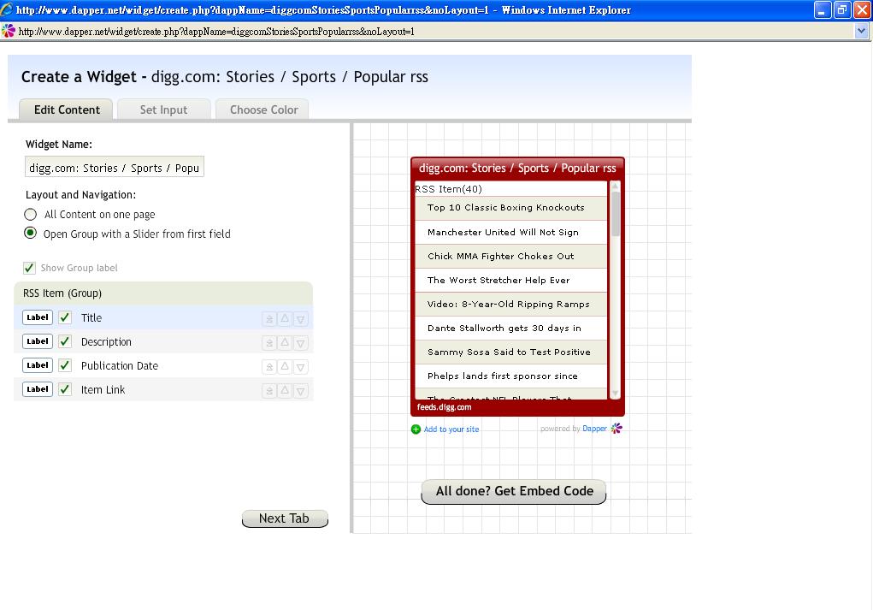
Task: Move Description field up one position
Action: click(285, 342)
